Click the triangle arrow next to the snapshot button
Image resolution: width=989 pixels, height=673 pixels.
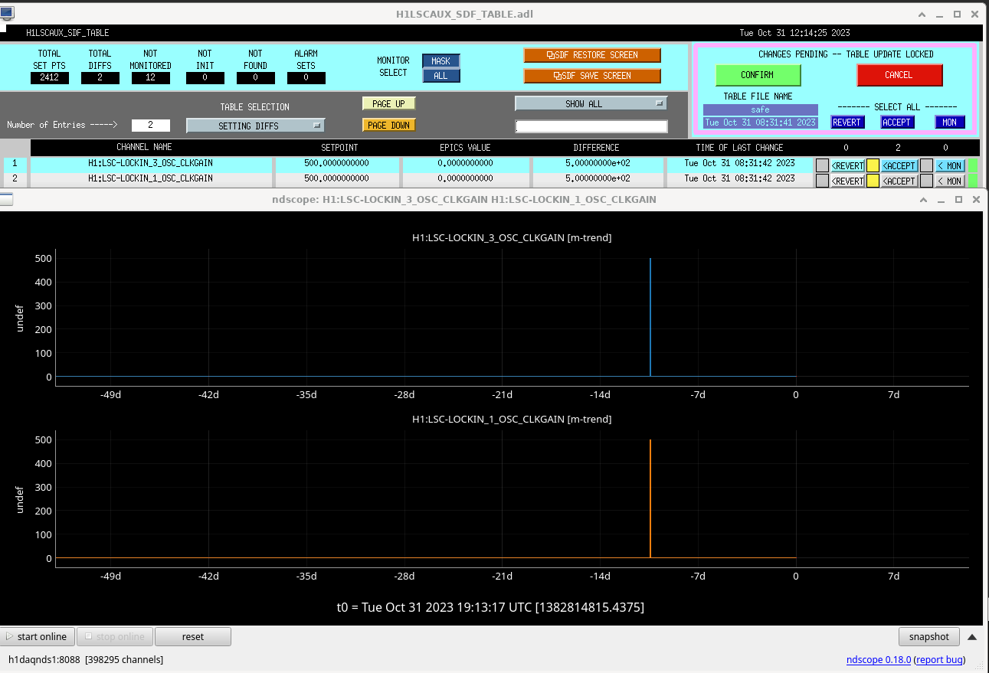point(971,637)
